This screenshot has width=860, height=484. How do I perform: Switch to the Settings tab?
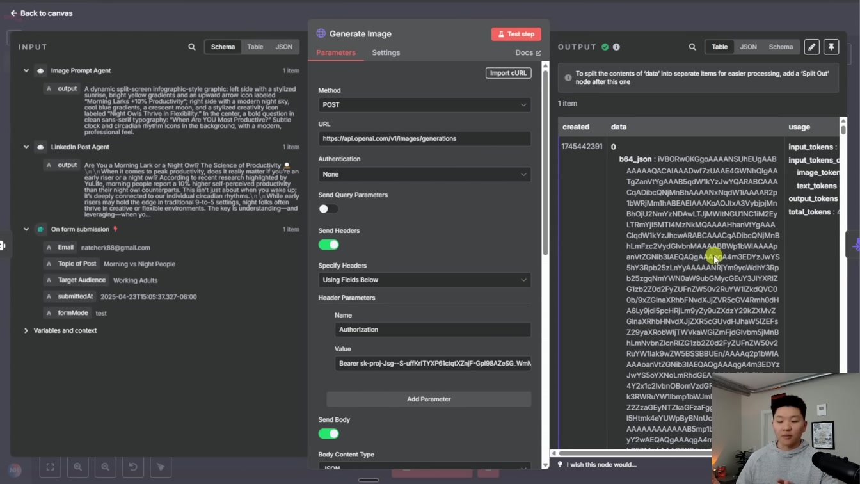tap(386, 52)
